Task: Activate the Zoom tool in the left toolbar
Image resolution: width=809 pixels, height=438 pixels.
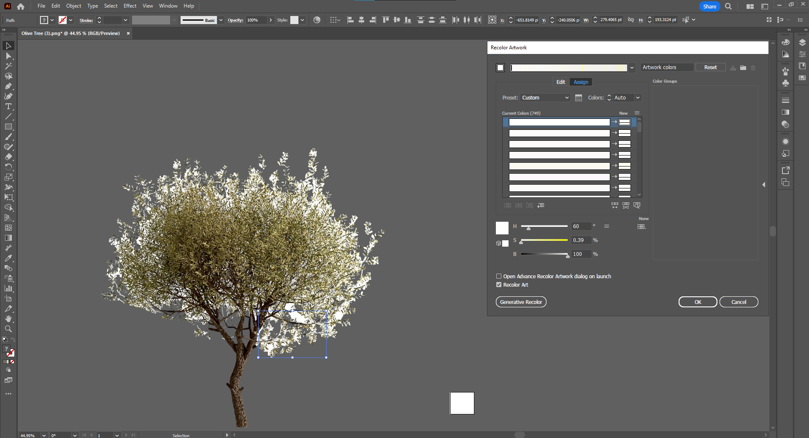Action: [8, 329]
